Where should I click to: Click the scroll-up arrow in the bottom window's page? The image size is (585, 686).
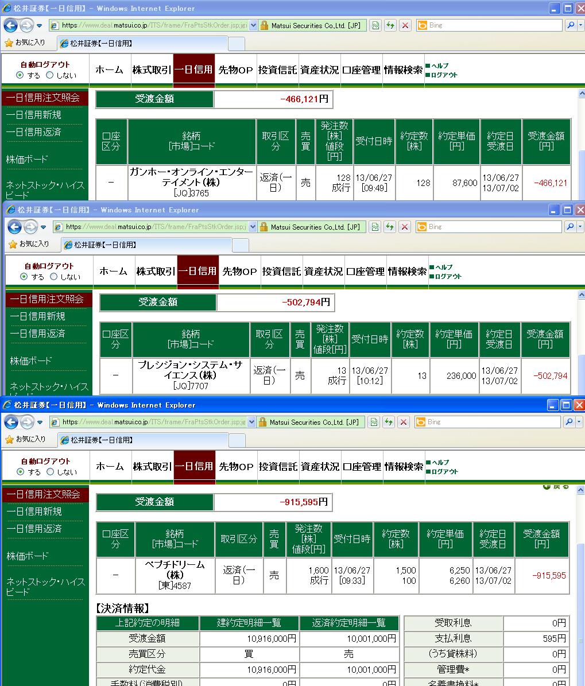click(580, 491)
